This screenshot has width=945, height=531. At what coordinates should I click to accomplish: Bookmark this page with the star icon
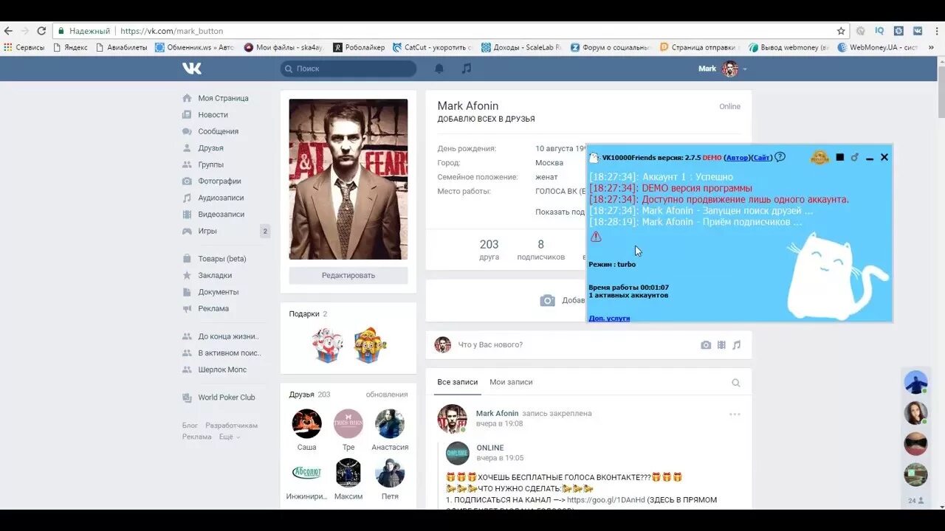point(841,31)
